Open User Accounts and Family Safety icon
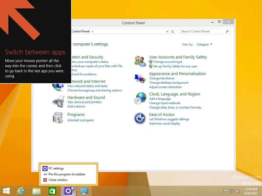The width and height of the screenshot is (262, 196). coord(140,61)
